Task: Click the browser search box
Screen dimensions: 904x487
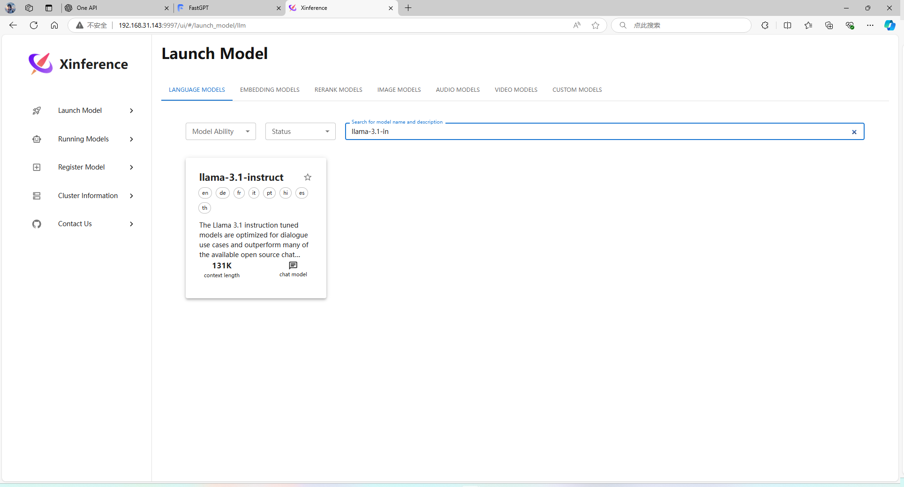Action: click(681, 25)
